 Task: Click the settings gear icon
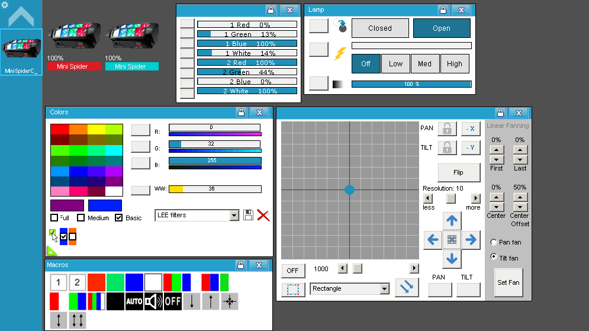pyautogui.click(x=5, y=5)
